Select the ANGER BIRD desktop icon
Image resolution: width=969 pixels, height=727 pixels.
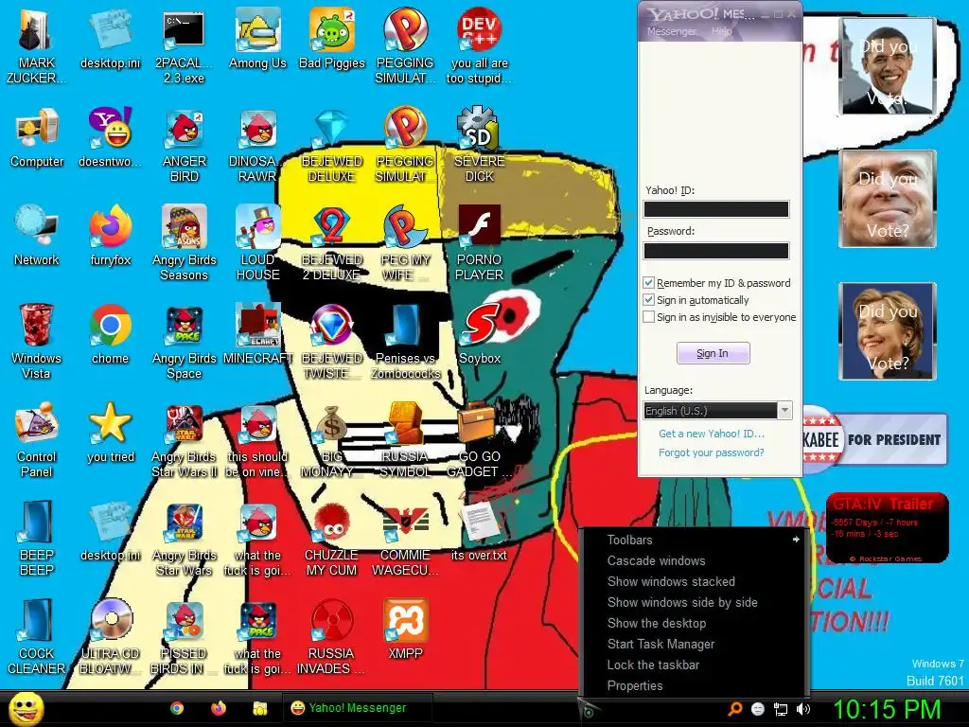tap(185, 145)
